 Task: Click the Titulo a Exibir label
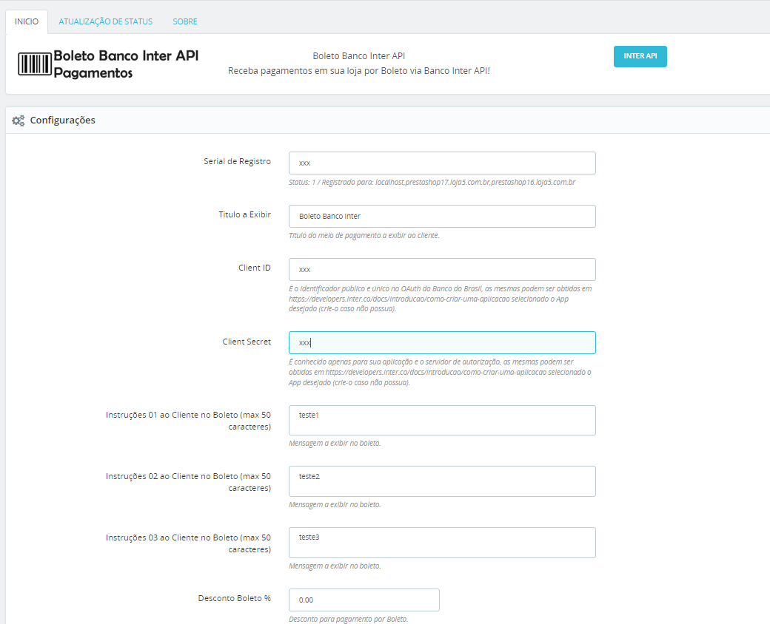[x=244, y=214]
